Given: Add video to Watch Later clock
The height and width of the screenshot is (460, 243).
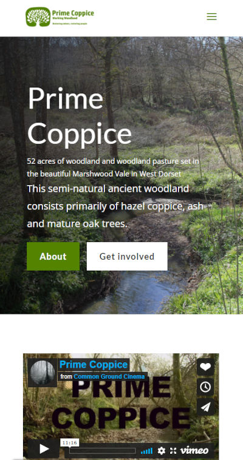Looking at the screenshot, I should click(205, 387).
